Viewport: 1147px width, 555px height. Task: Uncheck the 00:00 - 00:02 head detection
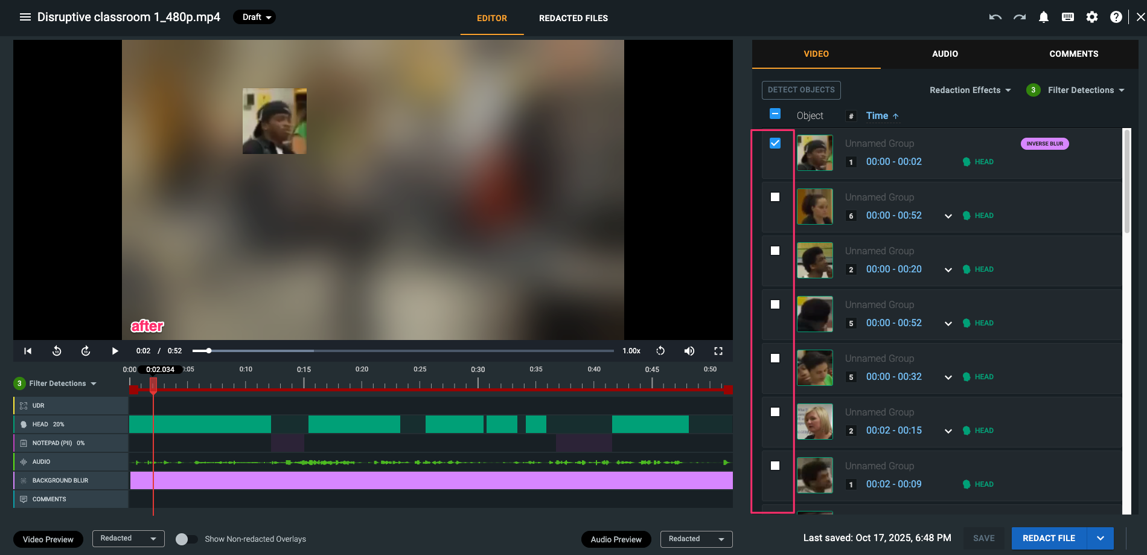(775, 143)
